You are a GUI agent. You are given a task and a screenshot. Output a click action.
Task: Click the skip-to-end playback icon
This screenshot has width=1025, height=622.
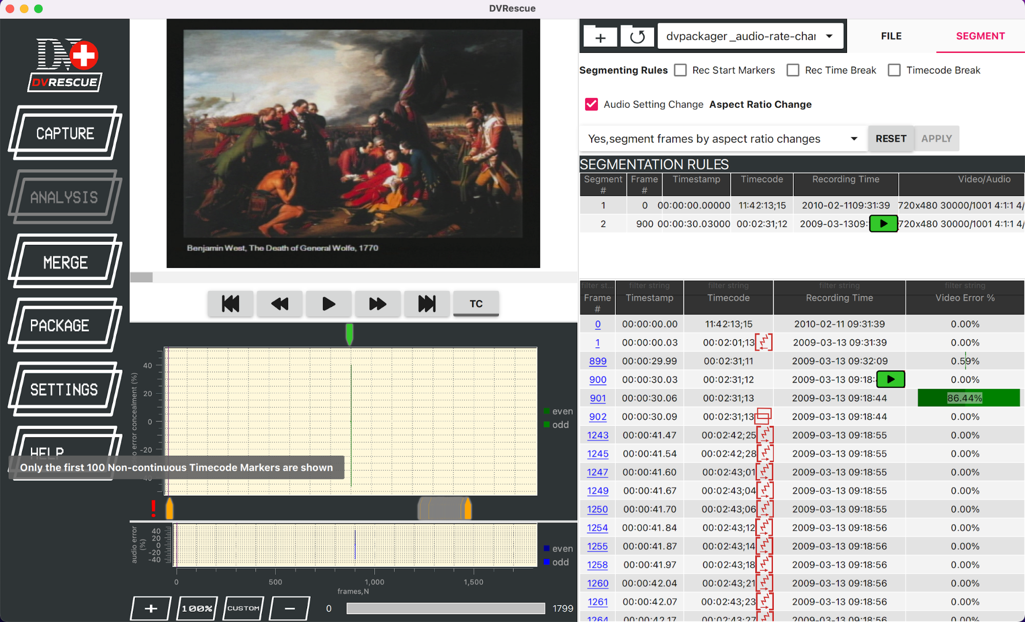pyautogui.click(x=426, y=303)
